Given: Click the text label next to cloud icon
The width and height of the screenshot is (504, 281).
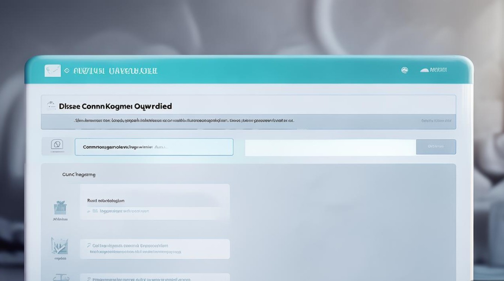Looking at the screenshot, I should [x=438, y=70].
